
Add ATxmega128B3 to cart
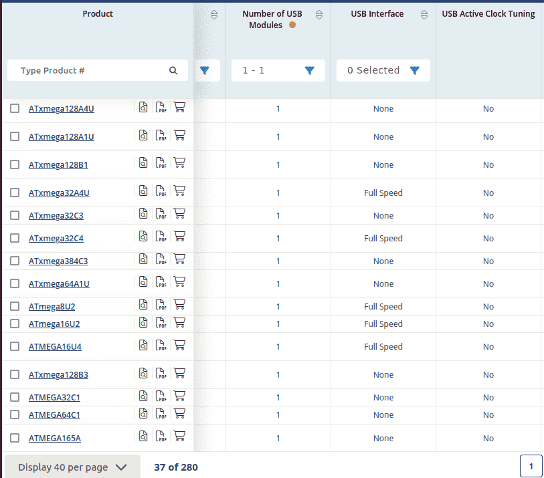coord(179,373)
